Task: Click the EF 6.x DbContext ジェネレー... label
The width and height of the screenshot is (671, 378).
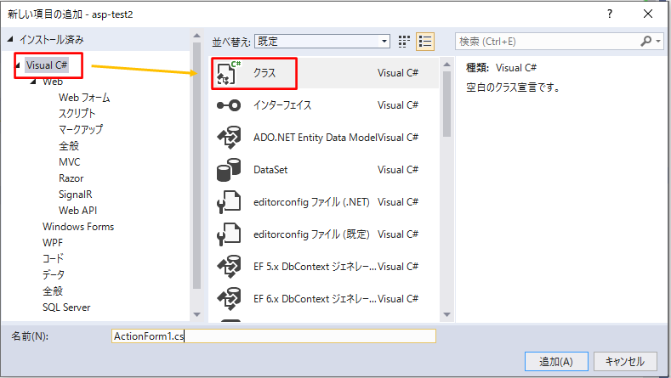Action: click(x=315, y=299)
